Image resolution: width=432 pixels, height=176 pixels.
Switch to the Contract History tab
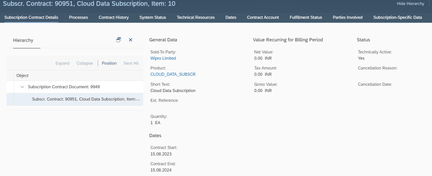[x=114, y=17]
